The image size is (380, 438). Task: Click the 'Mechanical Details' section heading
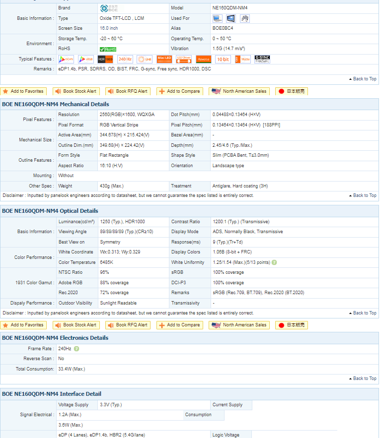pos(56,104)
